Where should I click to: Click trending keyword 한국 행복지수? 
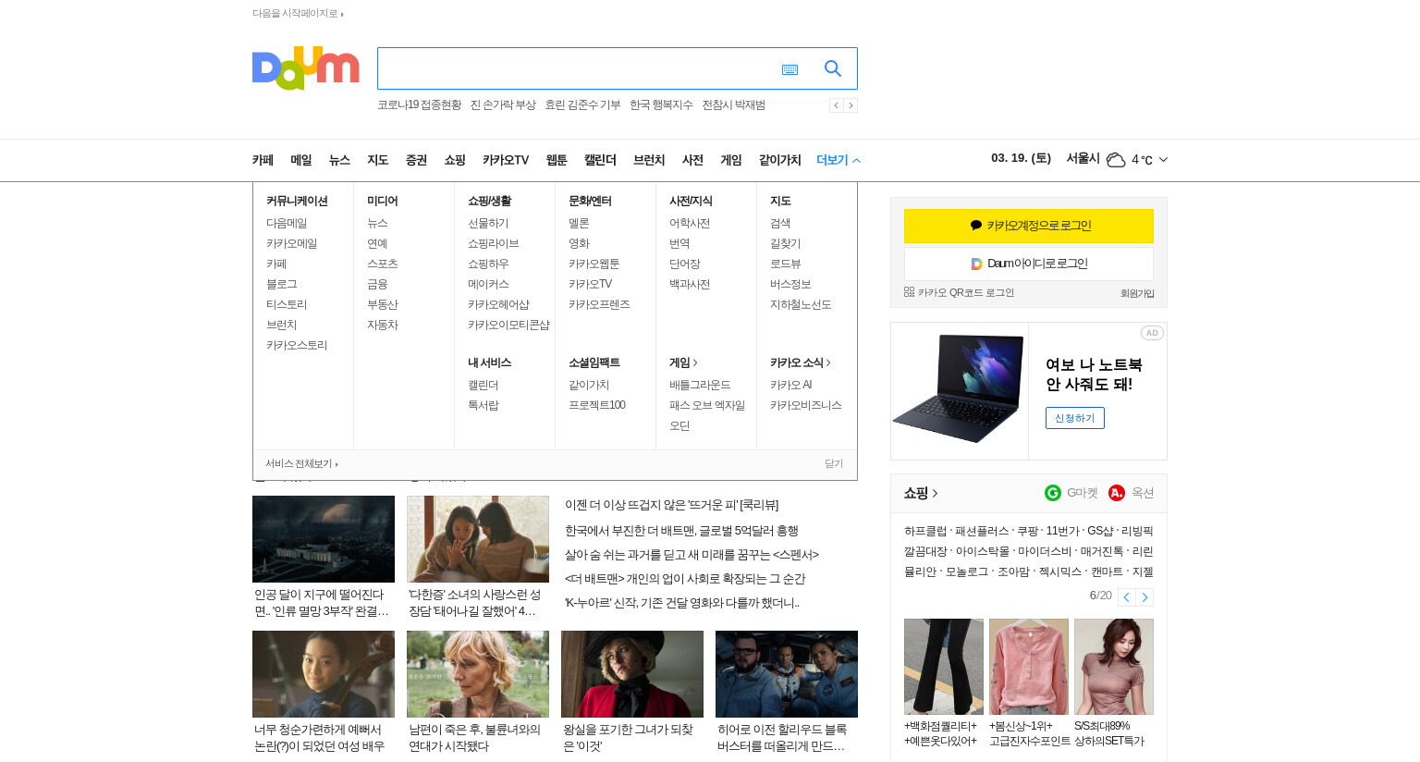(x=661, y=105)
